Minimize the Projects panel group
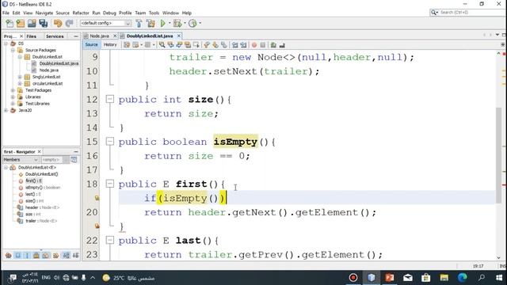The width and height of the screenshot is (507, 285). click(x=76, y=36)
